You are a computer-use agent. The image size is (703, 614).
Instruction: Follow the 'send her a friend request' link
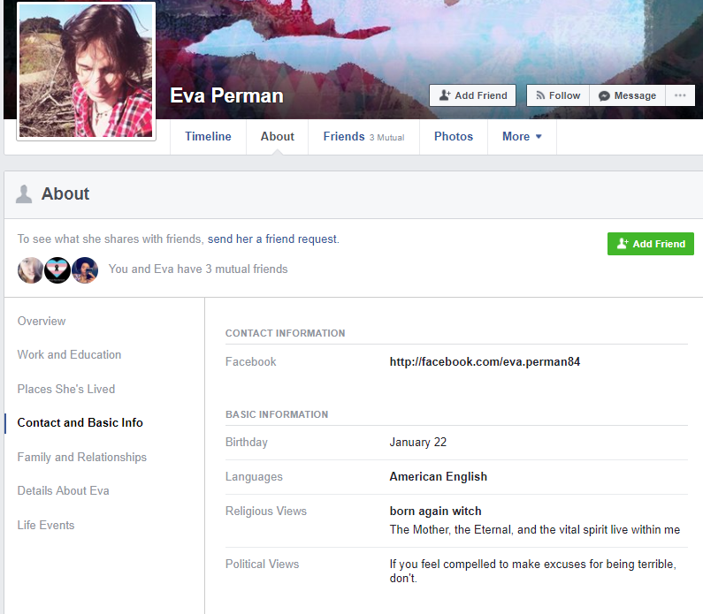point(272,239)
